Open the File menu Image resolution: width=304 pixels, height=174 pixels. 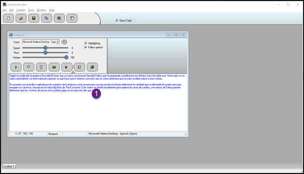point(4,10)
